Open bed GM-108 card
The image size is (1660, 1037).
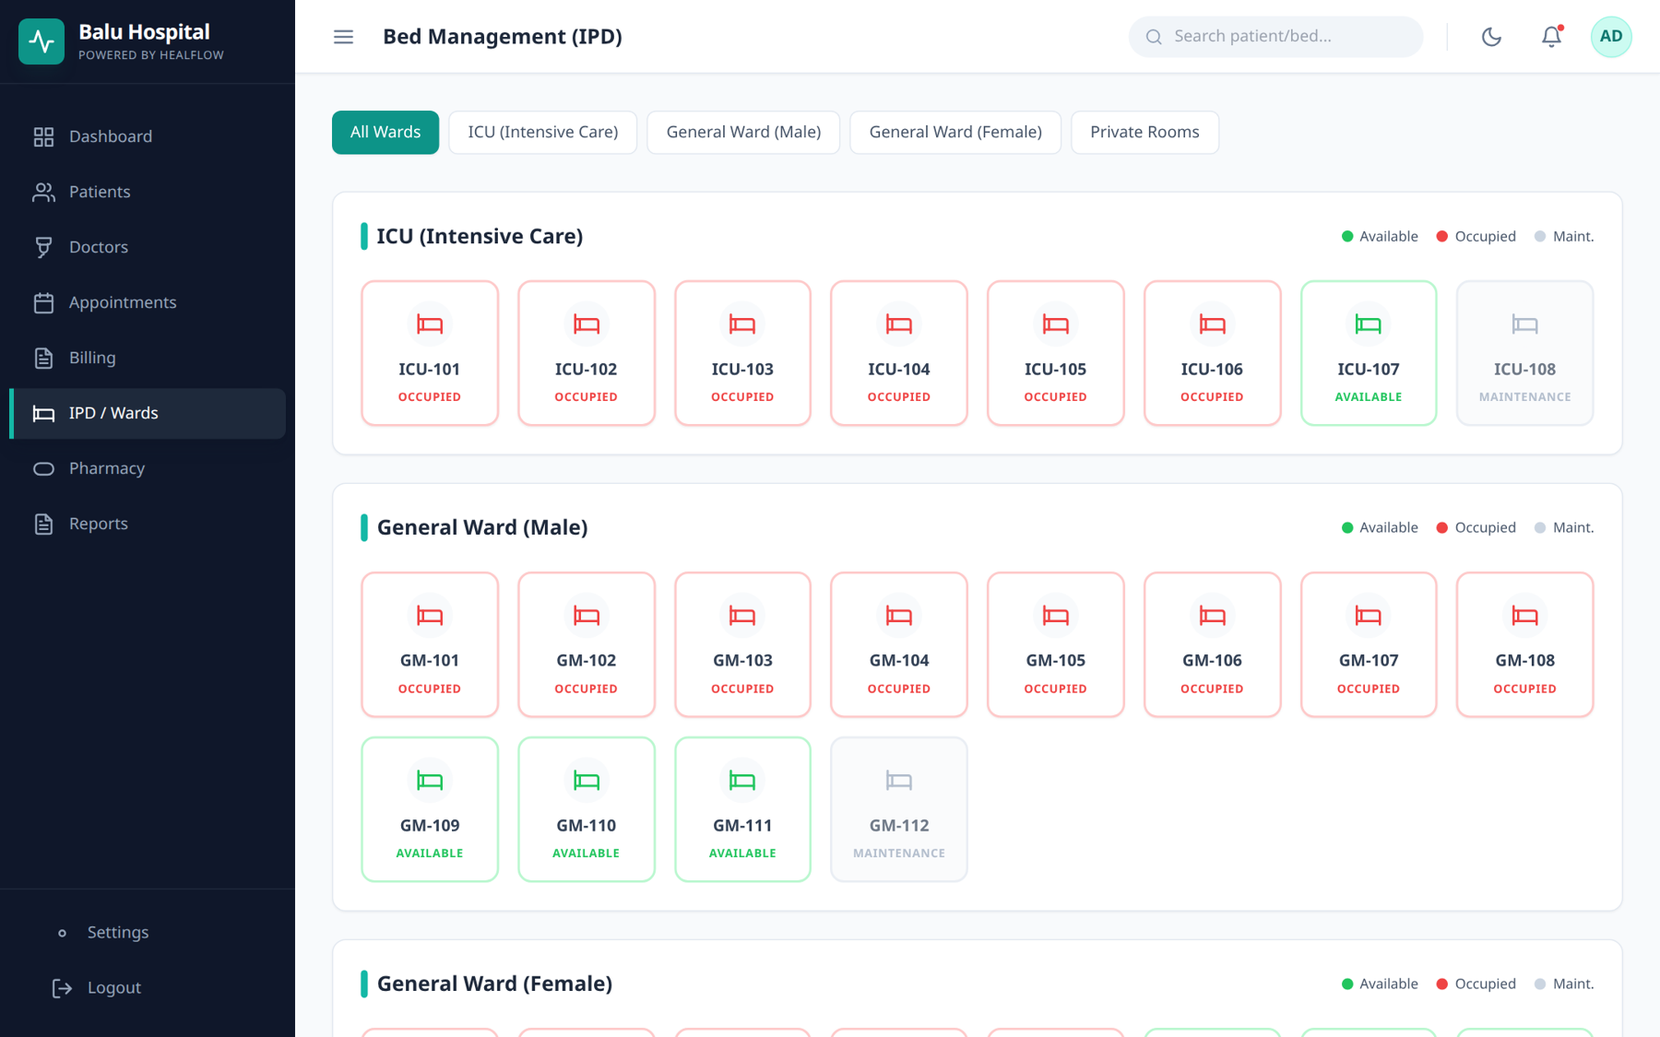[1525, 644]
